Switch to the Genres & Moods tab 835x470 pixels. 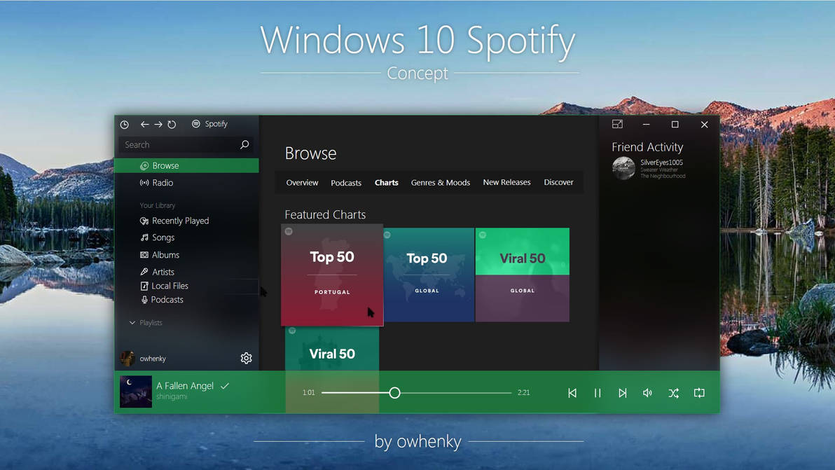(x=441, y=183)
